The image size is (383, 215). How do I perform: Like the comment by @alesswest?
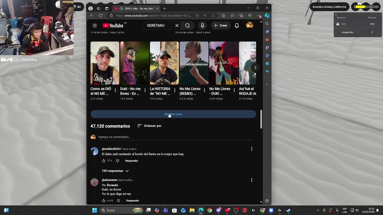(x=104, y=201)
